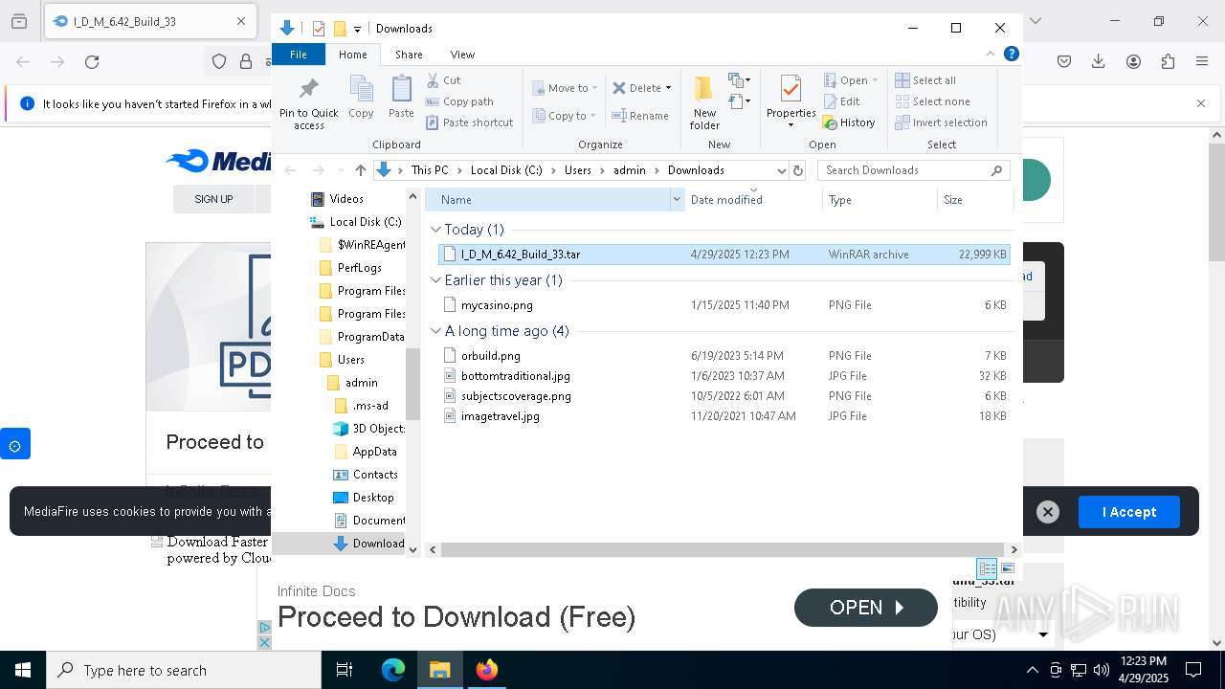Refresh the Downloads folder view
Viewport: 1225px width, 689px height.
pos(798,170)
